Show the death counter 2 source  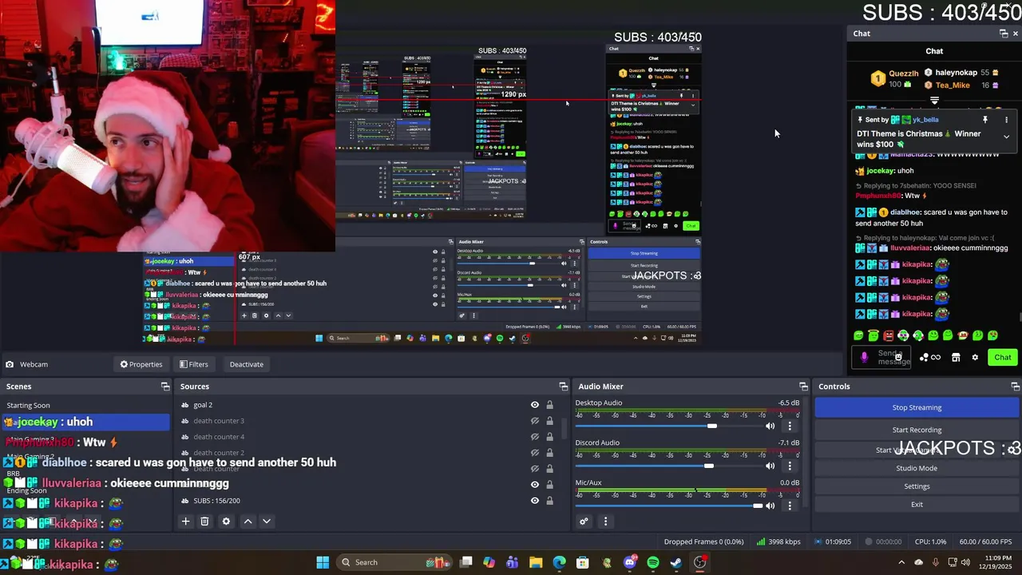[x=535, y=453]
